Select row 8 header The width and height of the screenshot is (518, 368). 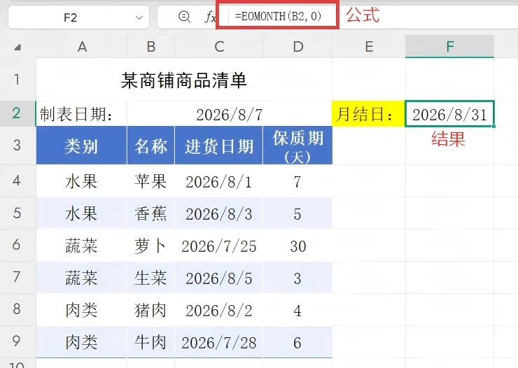pos(17,309)
